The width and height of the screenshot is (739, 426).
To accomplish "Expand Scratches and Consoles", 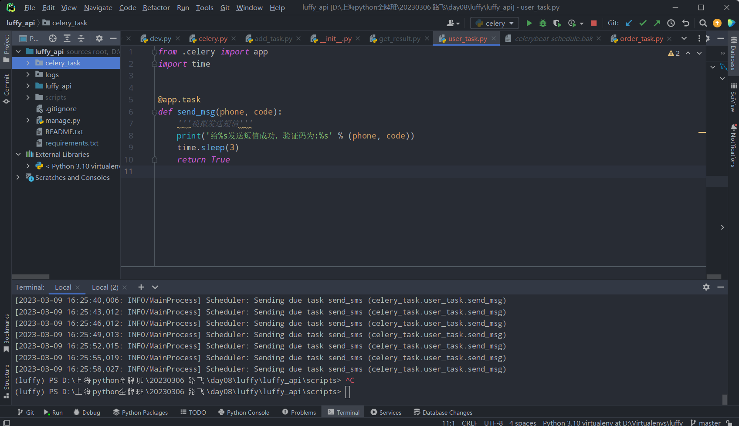I will [x=18, y=177].
